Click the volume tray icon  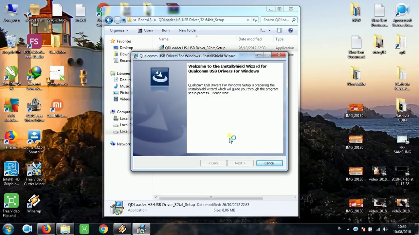coord(385,229)
